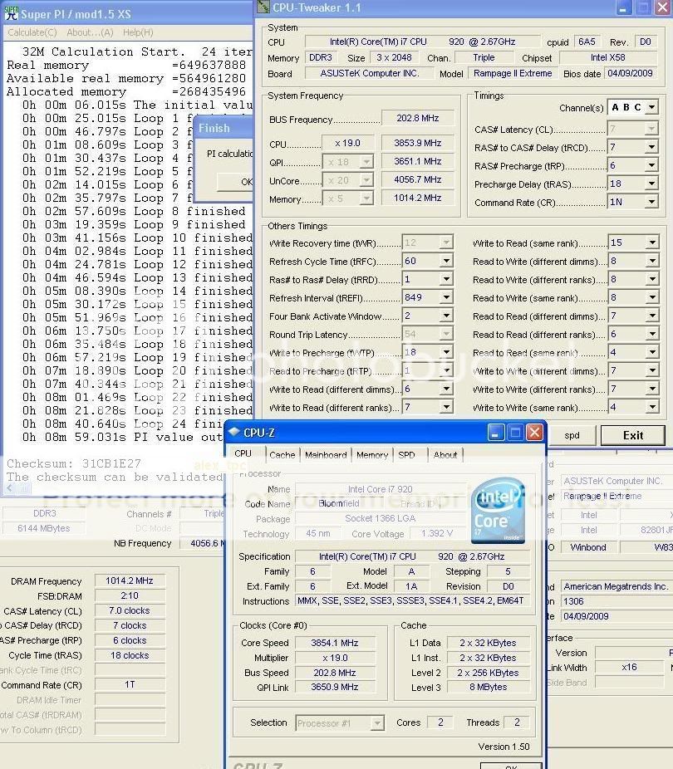Screen dimensions: 673x769
Task: Open Read to Read (same rank) dropdown
Action: click(x=652, y=353)
